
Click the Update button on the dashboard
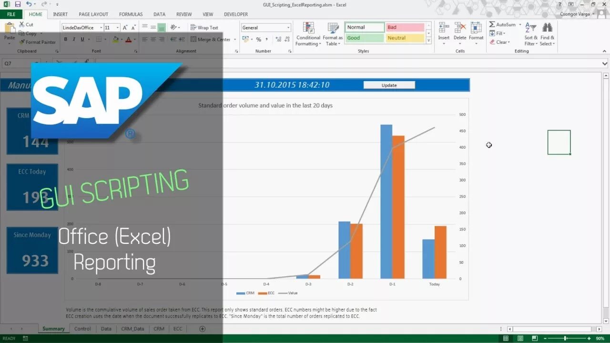click(x=389, y=85)
